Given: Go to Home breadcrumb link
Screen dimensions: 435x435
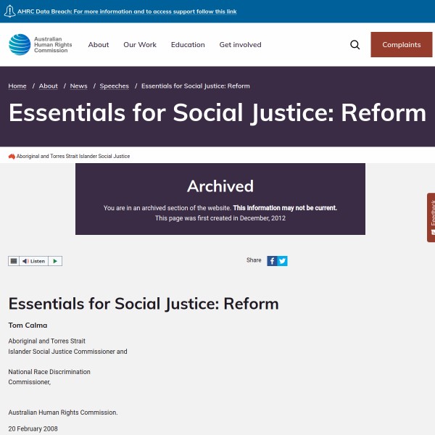Looking at the screenshot, I should 17,86.
